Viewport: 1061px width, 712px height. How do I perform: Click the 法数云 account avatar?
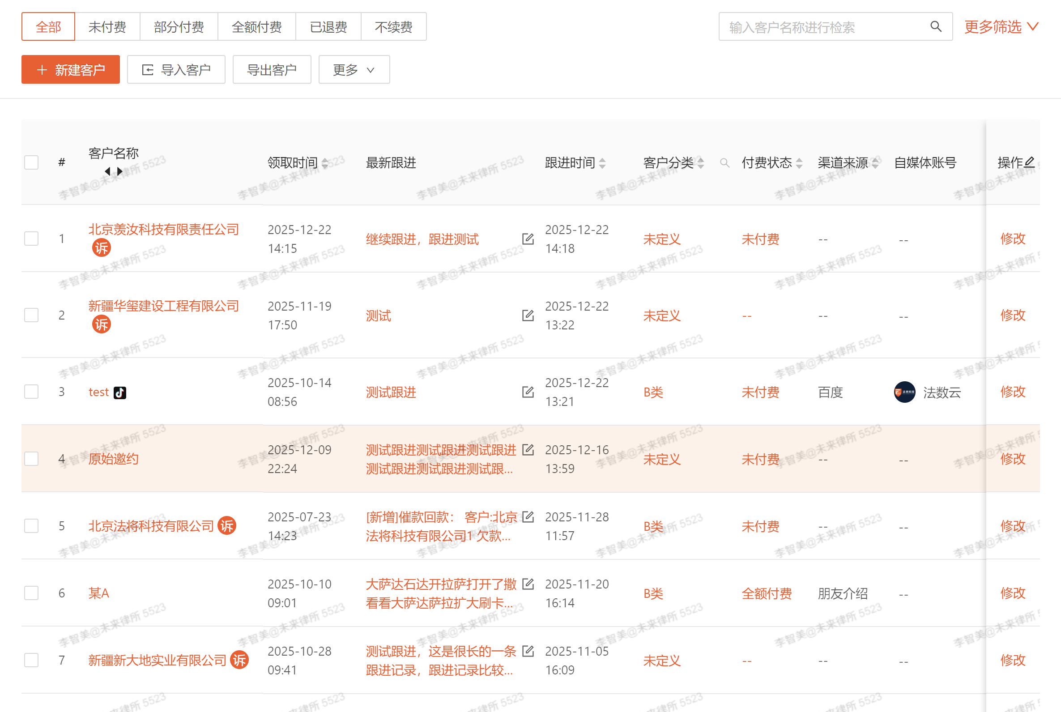coord(904,392)
